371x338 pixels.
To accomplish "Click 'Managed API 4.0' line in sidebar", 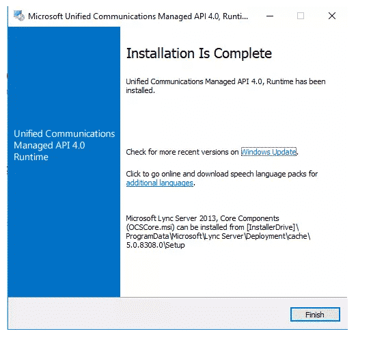I will (x=49, y=146).
